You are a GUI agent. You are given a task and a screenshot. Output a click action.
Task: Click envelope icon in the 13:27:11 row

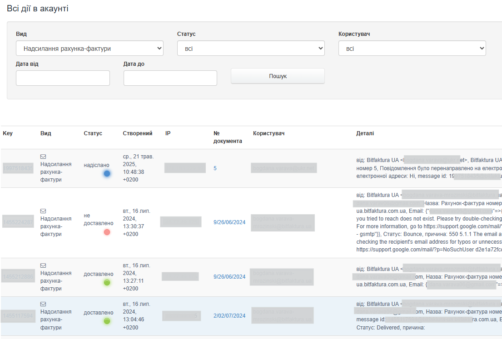pyautogui.click(x=43, y=265)
